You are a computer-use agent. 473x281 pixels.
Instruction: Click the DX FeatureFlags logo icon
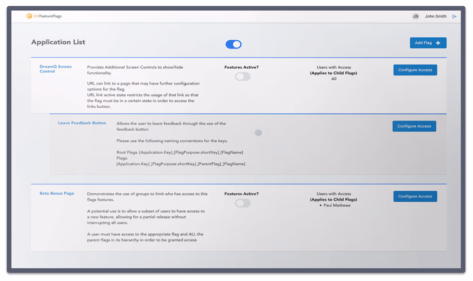pyautogui.click(x=29, y=16)
